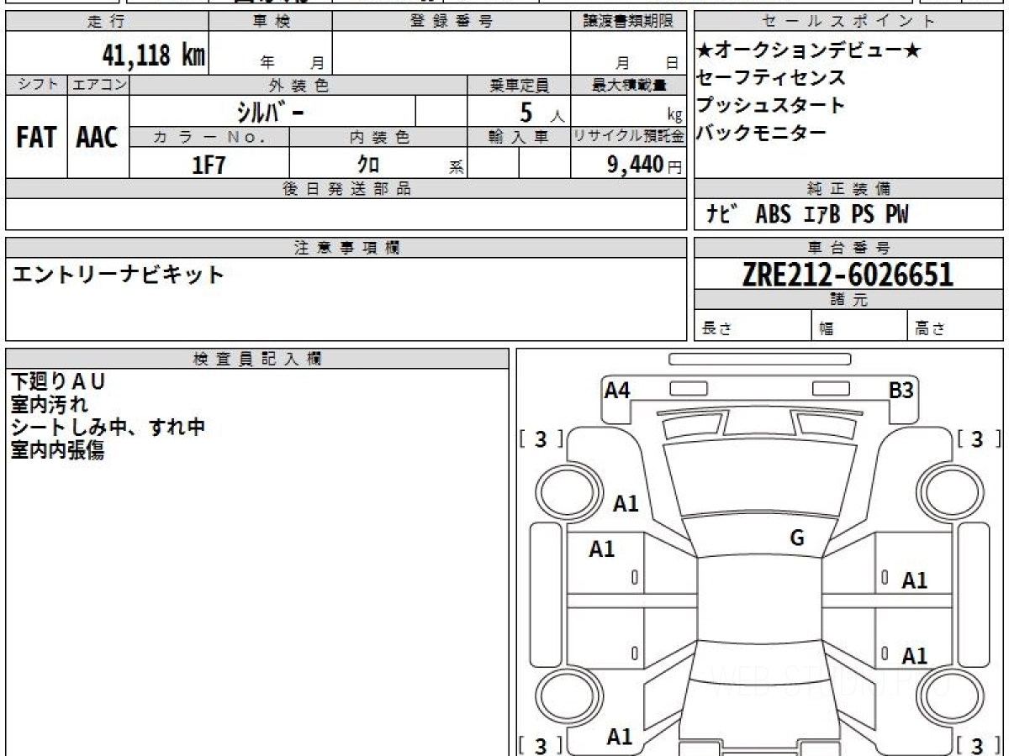Select the inspector note 下廻りAU
Screen dimensions: 1009x756
click(58, 382)
